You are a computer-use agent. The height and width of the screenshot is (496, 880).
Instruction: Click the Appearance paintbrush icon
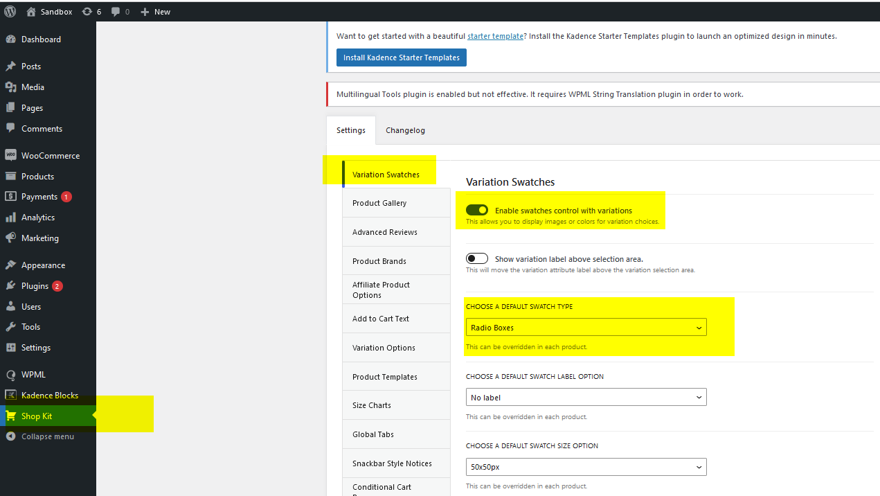[10, 265]
